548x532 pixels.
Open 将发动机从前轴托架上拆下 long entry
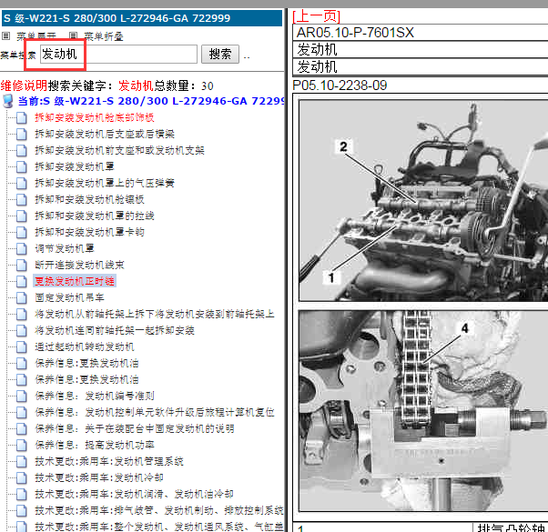(x=154, y=314)
